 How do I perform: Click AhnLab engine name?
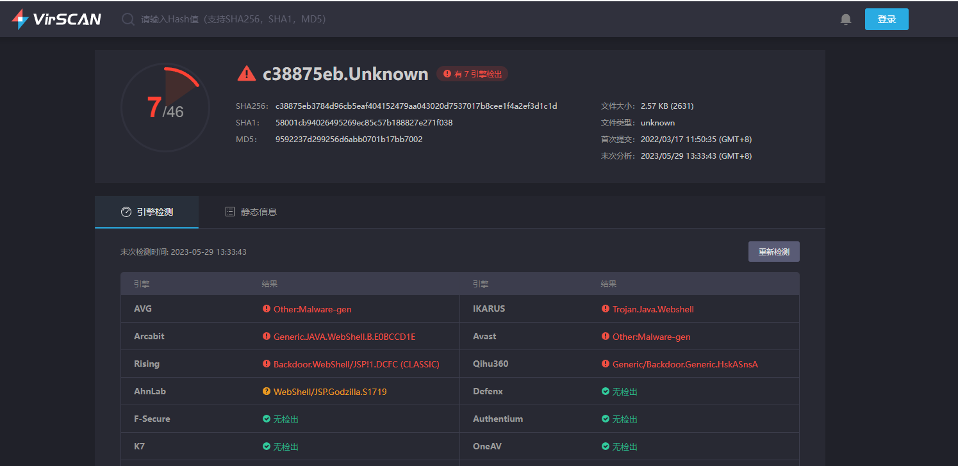[150, 391]
